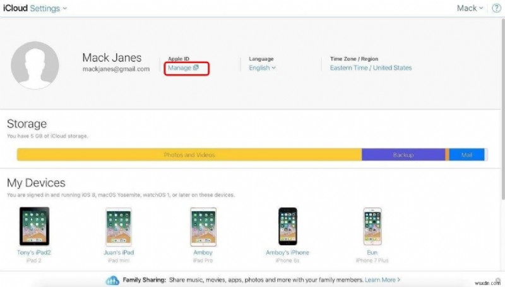505x287 pixels.
Task: Select the Amboy iPad Pro icon
Action: click(203, 226)
